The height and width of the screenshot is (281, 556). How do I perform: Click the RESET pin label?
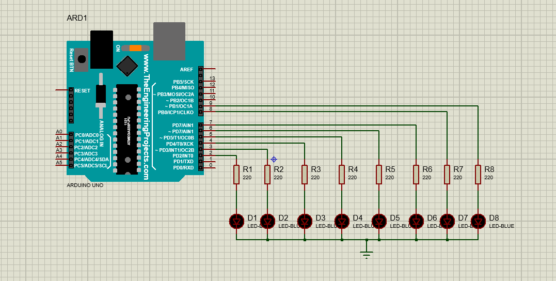(x=82, y=91)
